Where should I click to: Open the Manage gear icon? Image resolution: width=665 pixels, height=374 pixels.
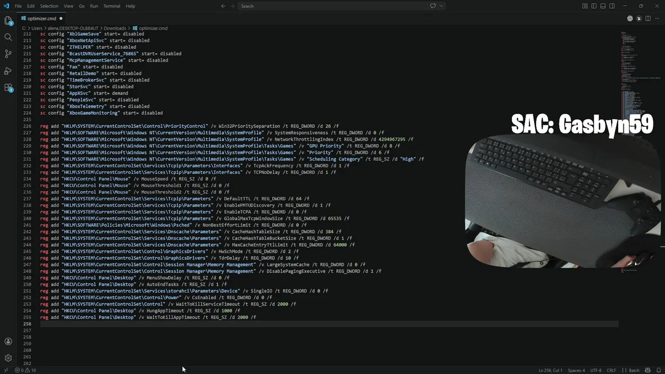tap(8, 358)
